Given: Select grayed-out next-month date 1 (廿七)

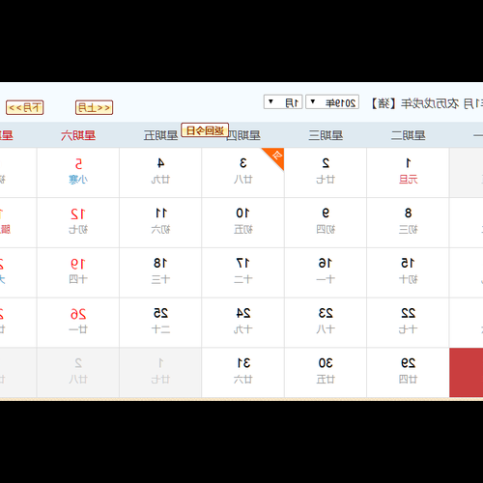Looking at the screenshot, I should pyautogui.click(x=160, y=373).
